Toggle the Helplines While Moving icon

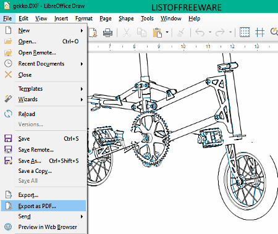pyautogui.click(x=259, y=32)
